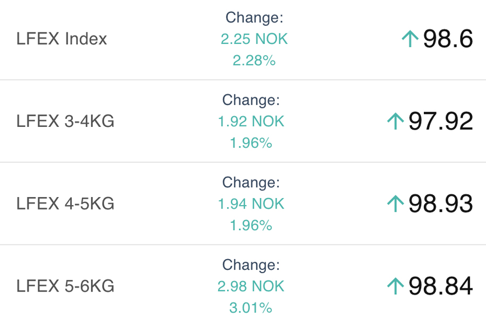Click the Change label in LFEX Index row
Viewport: 486px width, 325px height.
[x=254, y=17]
